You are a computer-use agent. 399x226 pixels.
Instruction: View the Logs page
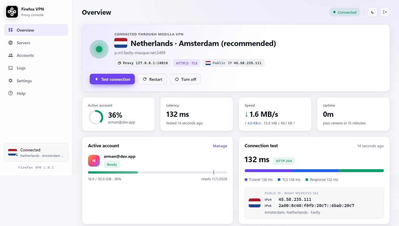[36, 68]
